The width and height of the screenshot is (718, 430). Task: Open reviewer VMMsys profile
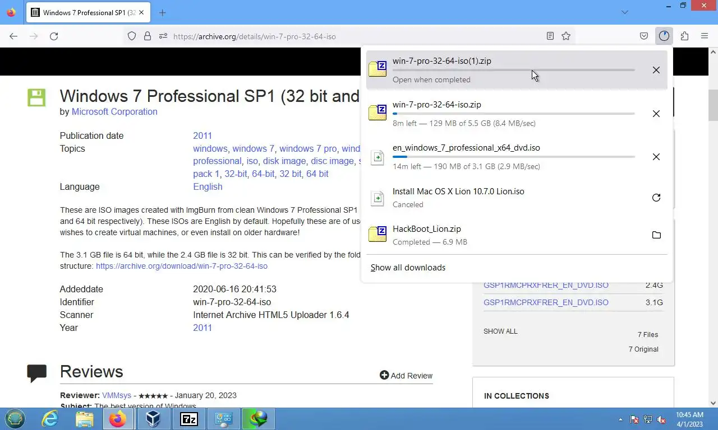(117, 395)
